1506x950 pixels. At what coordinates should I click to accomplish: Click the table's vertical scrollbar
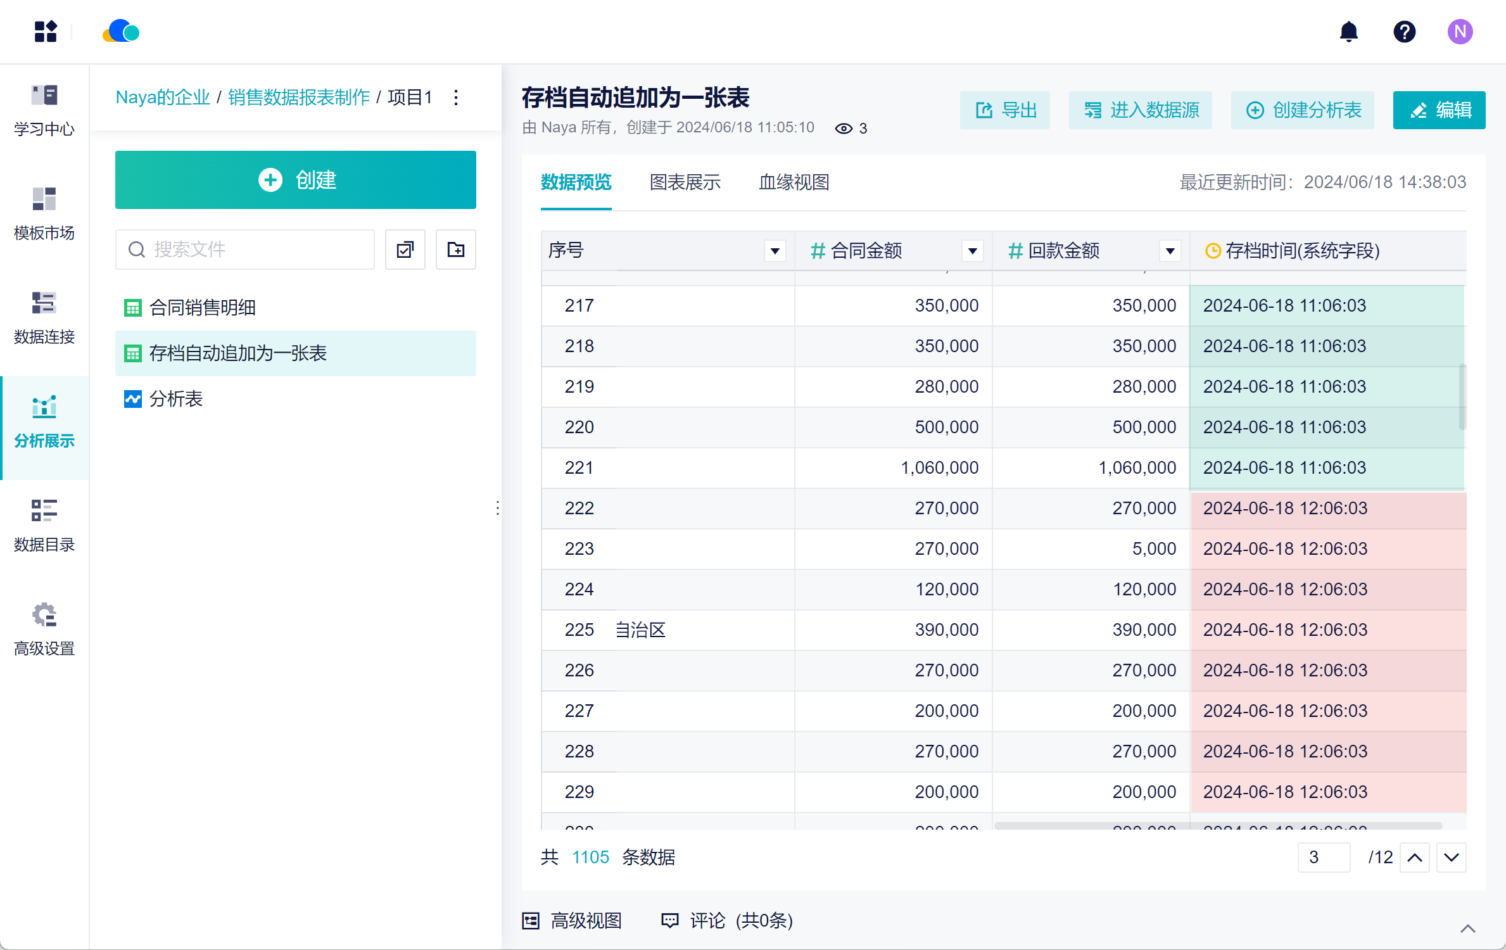coord(1462,396)
